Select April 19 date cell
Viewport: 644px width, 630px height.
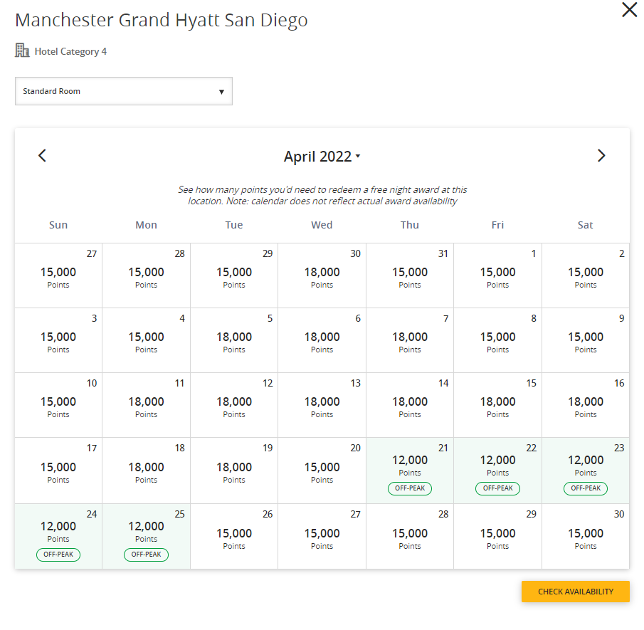(234, 471)
